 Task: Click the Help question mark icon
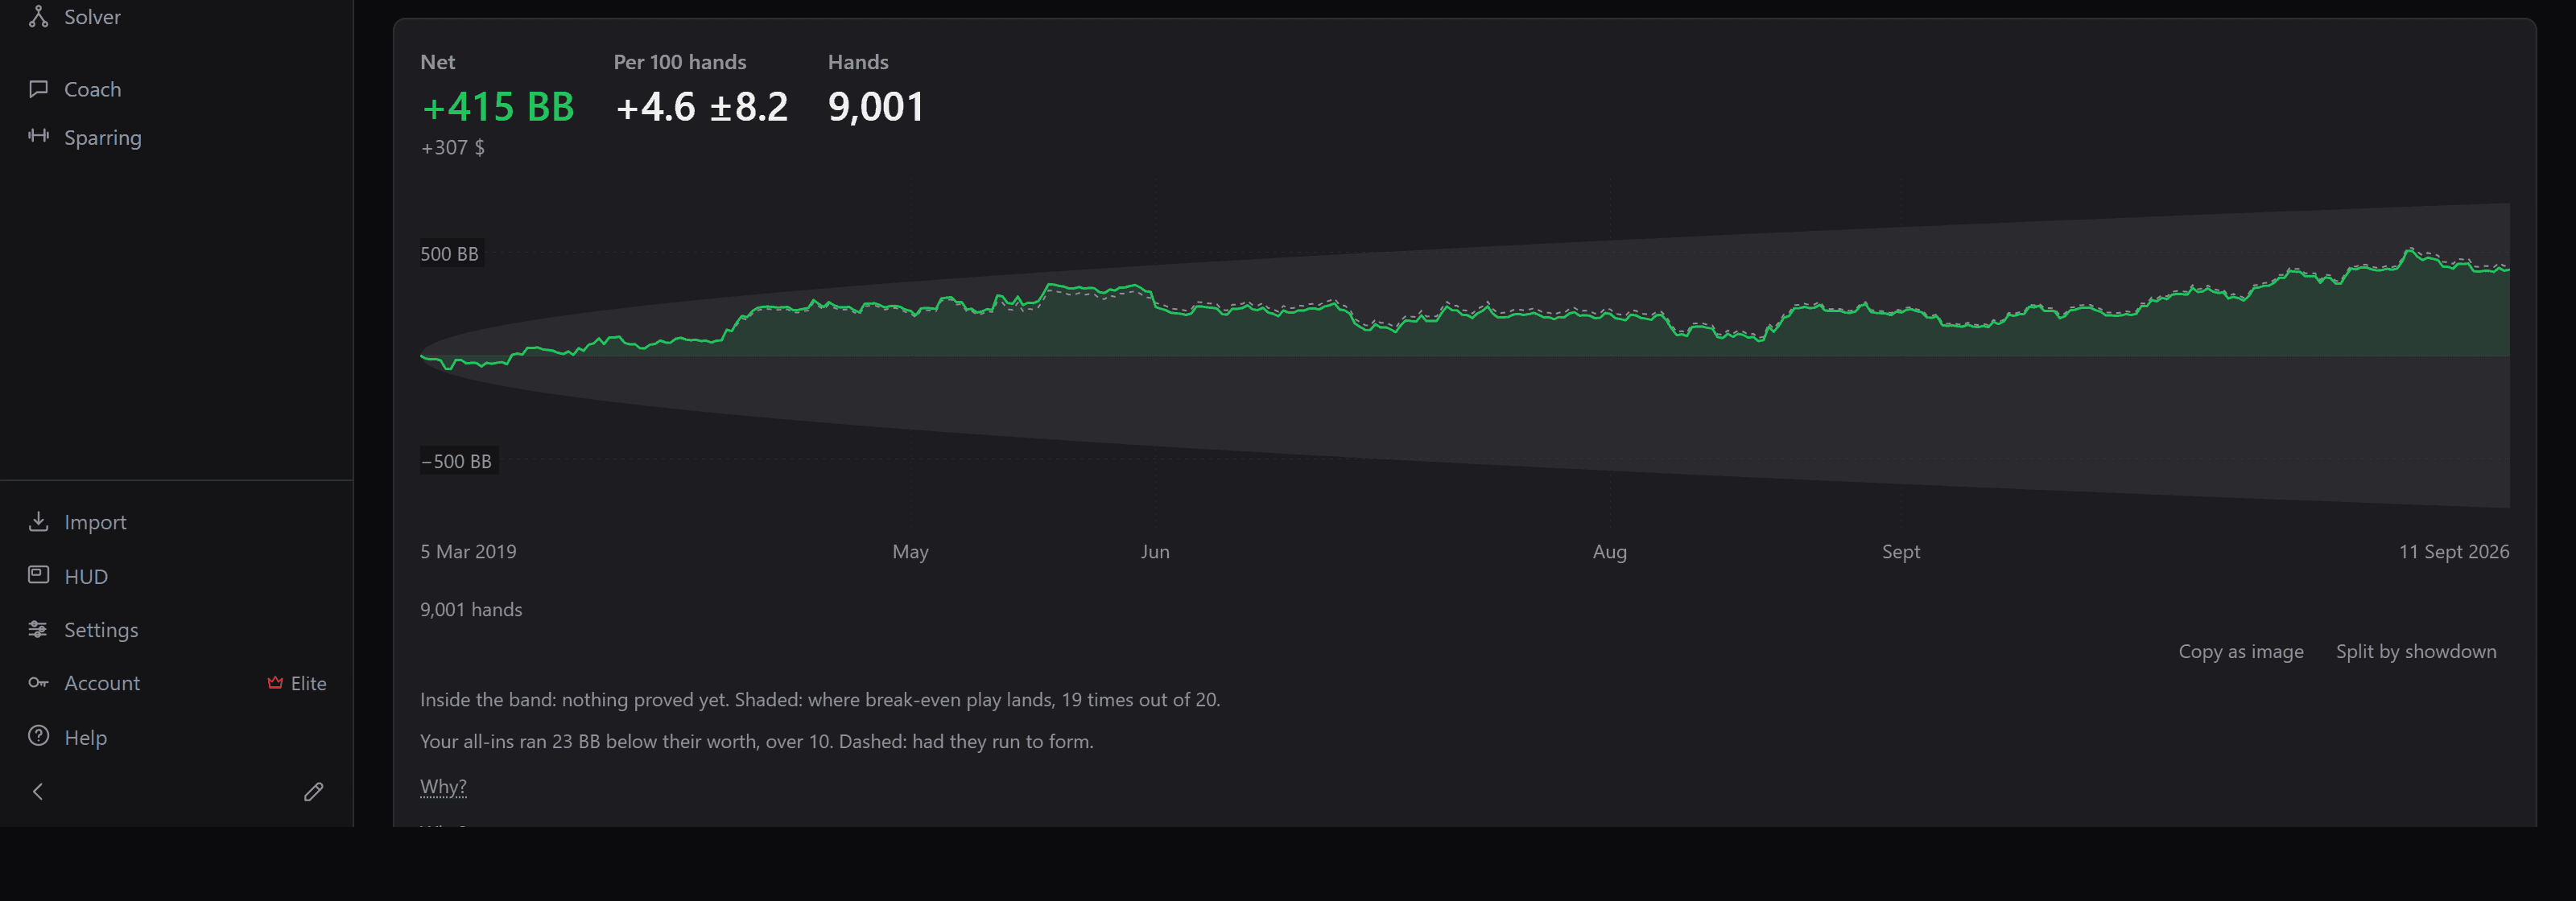click(38, 736)
